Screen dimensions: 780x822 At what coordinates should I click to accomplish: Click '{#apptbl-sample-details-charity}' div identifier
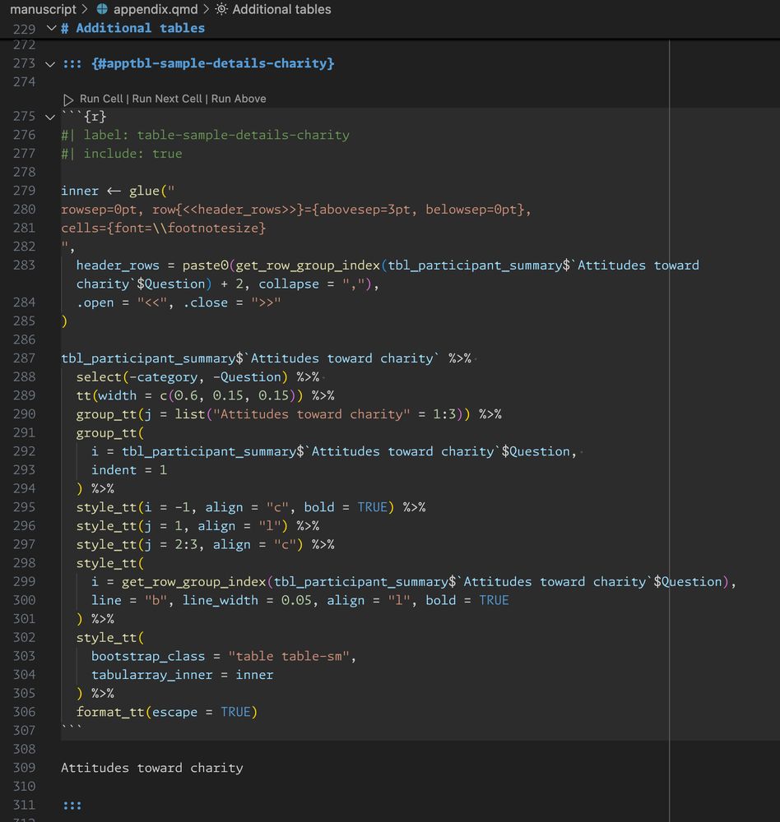tap(212, 63)
